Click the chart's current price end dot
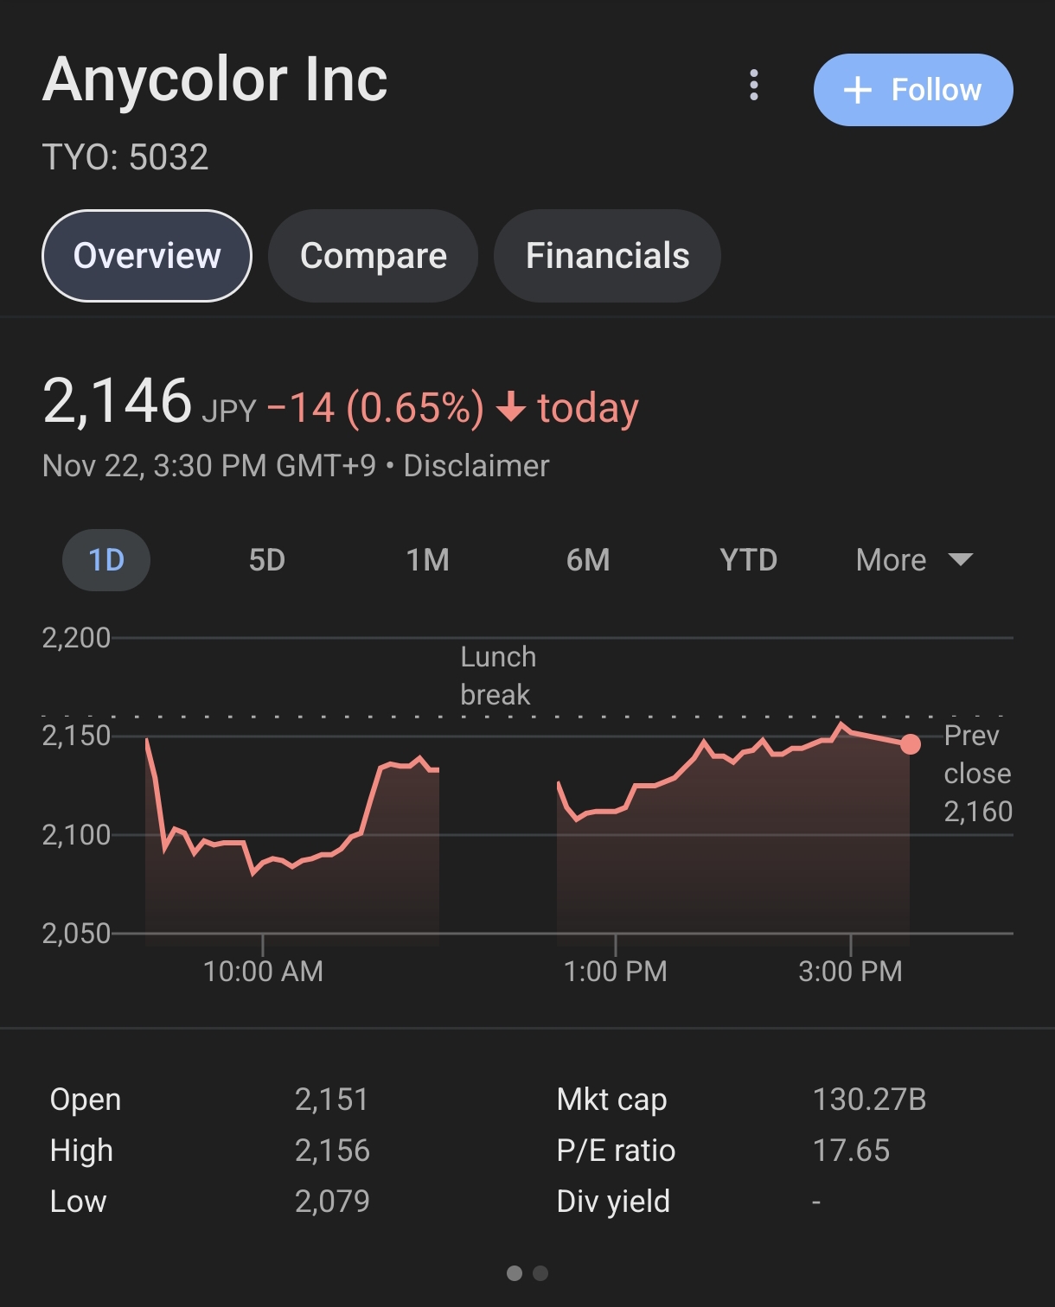 tap(910, 744)
